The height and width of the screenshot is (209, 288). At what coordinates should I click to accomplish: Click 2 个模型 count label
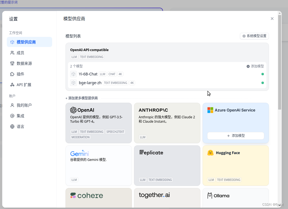click(76, 66)
